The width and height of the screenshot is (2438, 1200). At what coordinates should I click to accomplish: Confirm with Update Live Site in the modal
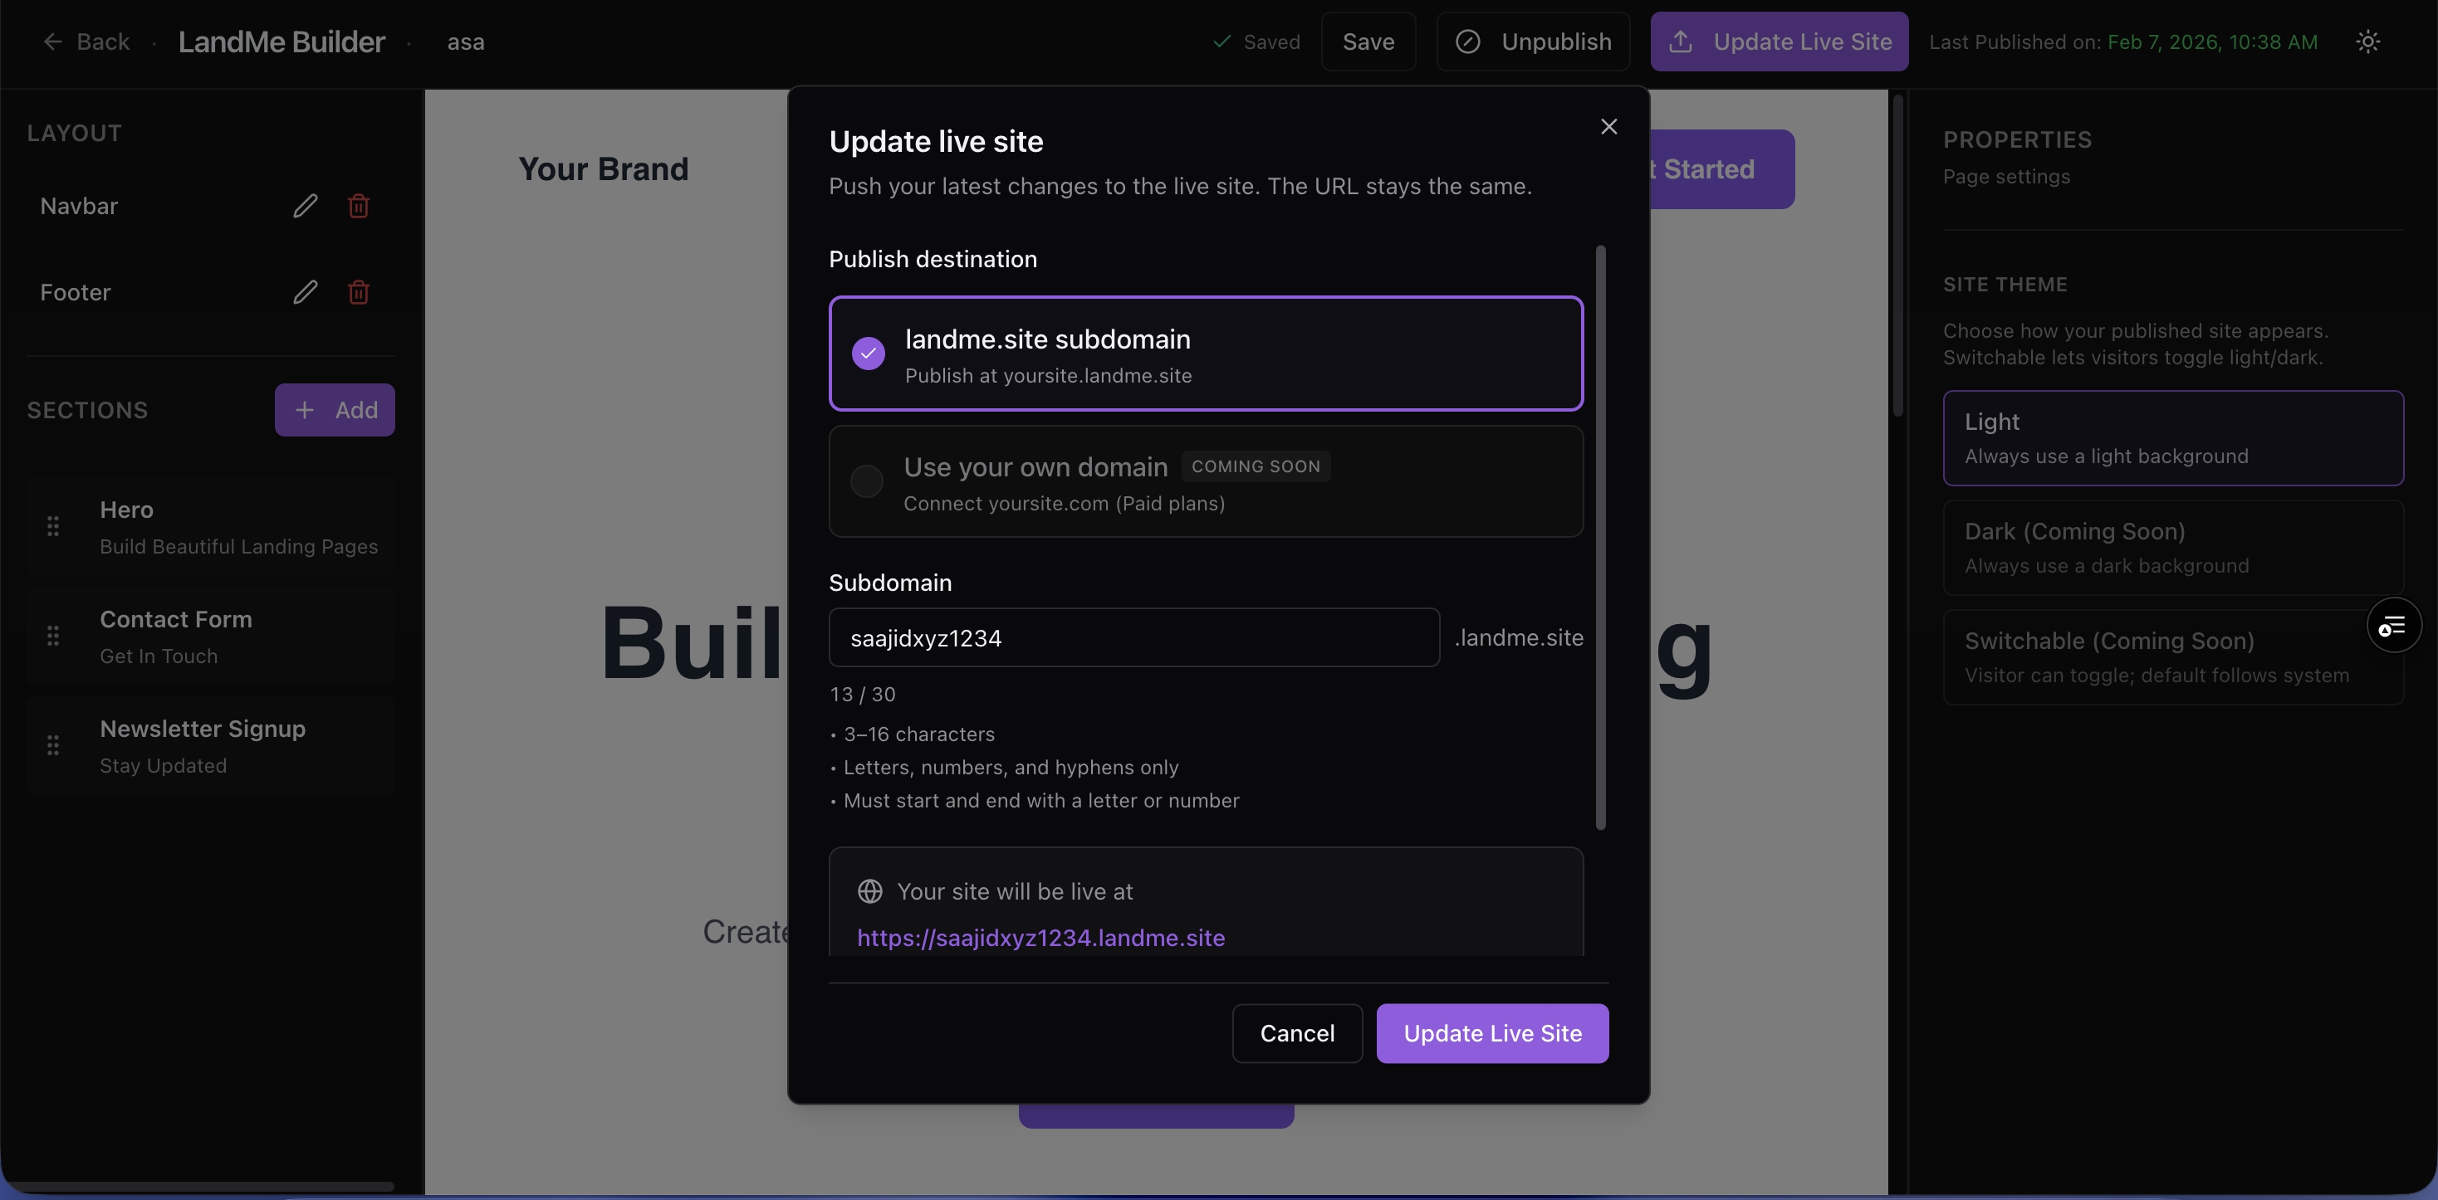tap(1491, 1033)
